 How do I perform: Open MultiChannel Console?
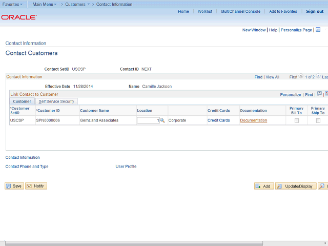(241, 11)
